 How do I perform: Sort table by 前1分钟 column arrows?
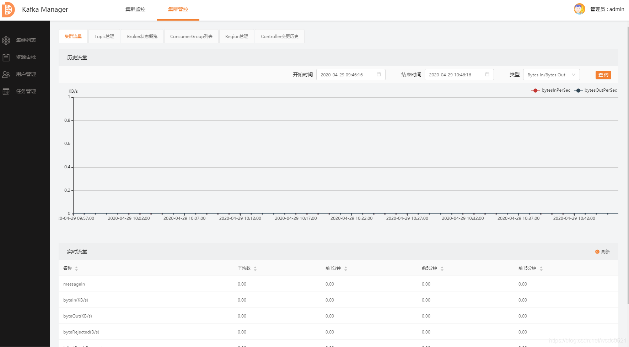[346, 269]
